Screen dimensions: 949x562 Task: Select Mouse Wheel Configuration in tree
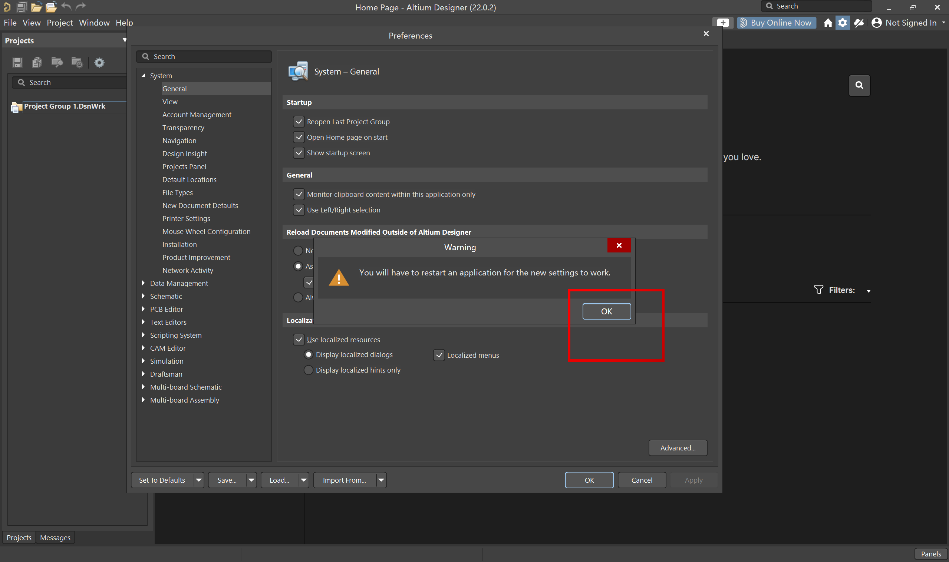(206, 231)
